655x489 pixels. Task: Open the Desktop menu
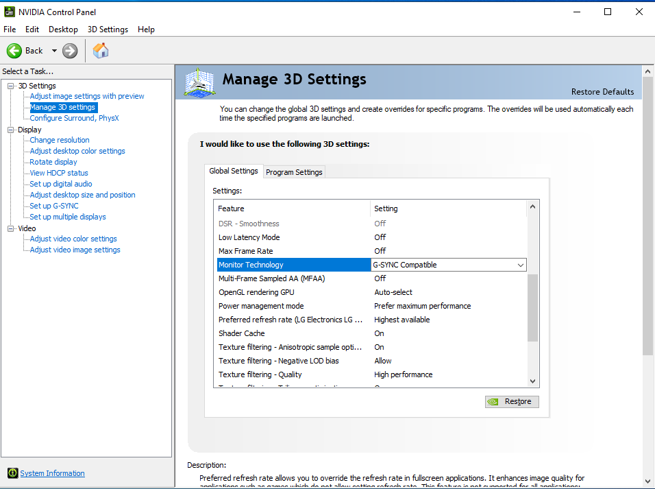[x=63, y=29]
